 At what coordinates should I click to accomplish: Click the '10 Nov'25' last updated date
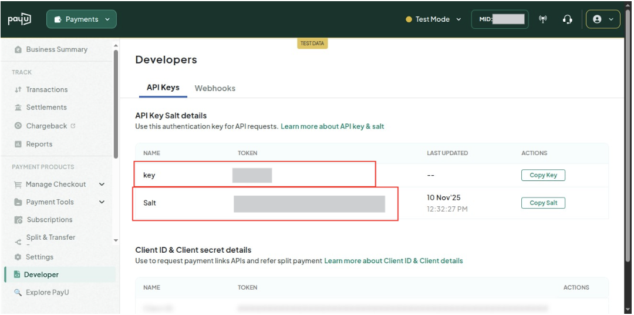pyautogui.click(x=444, y=197)
